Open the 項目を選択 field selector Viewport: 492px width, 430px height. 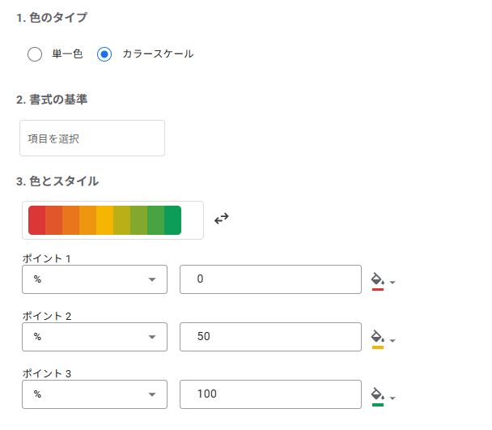92,138
